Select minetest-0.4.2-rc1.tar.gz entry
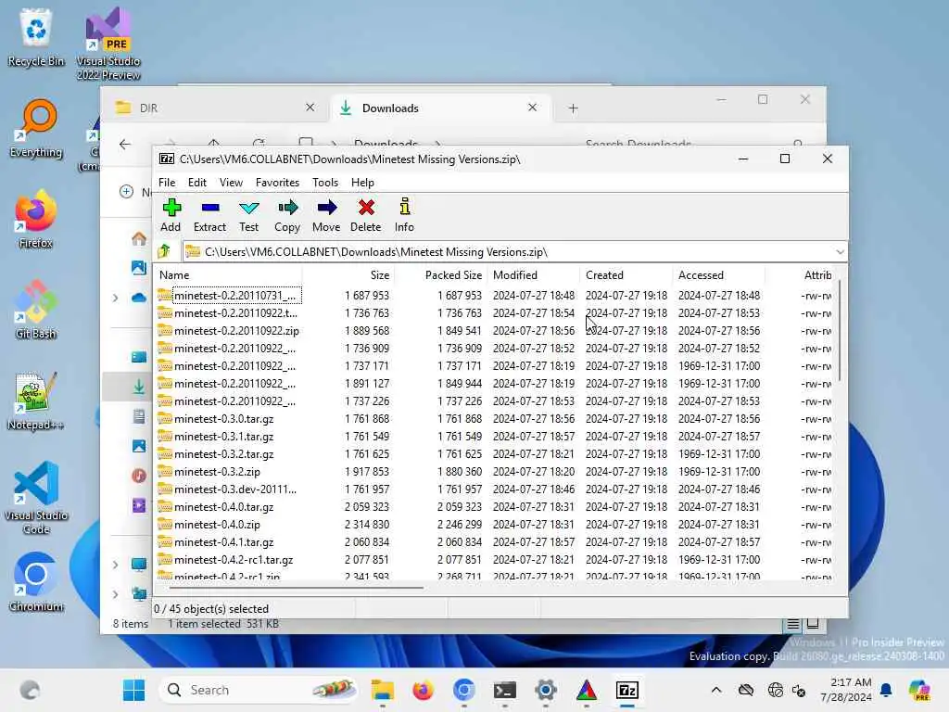 point(495,559)
